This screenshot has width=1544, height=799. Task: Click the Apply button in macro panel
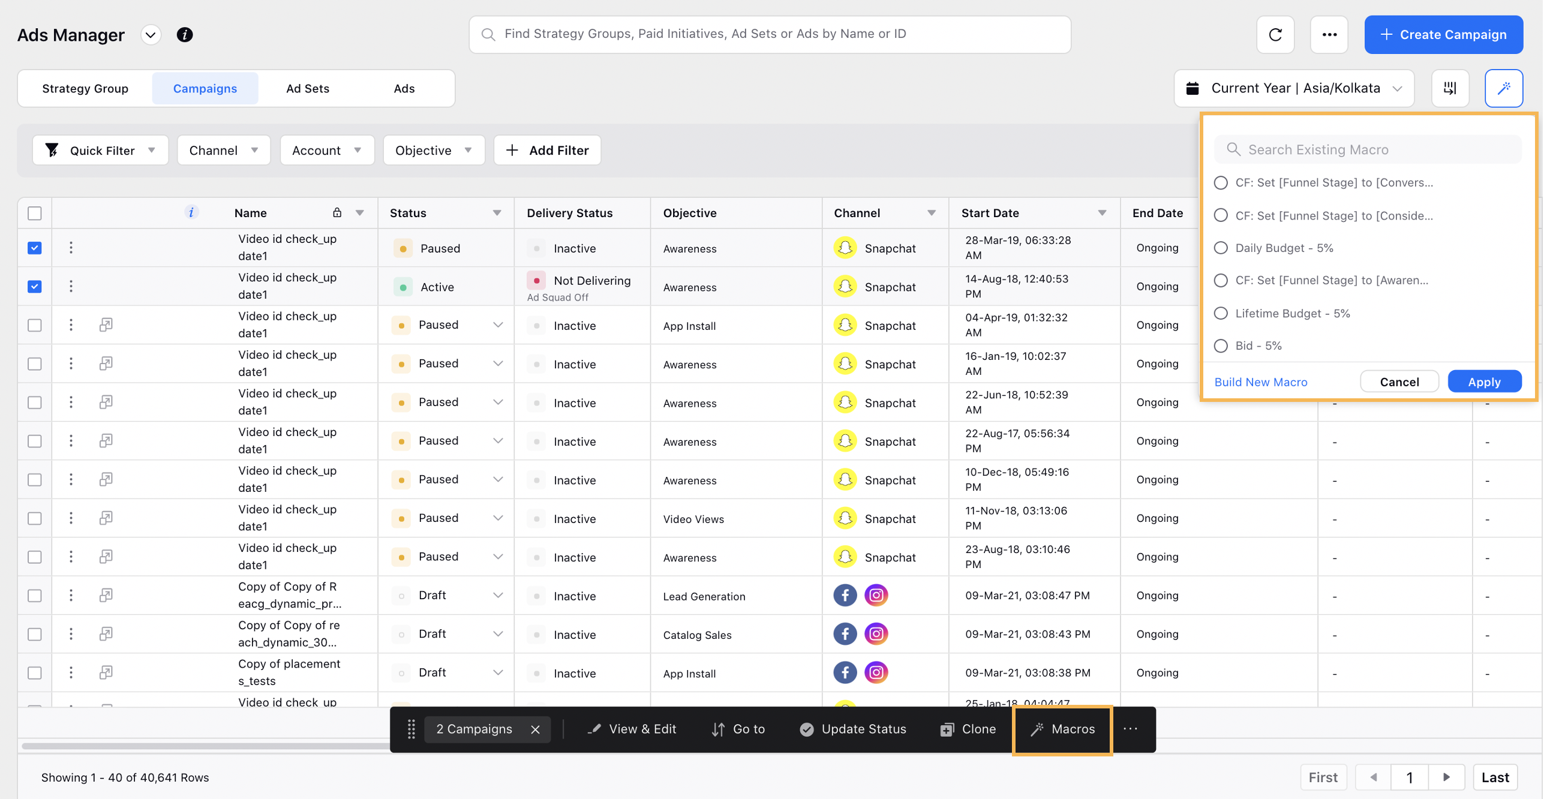point(1485,380)
